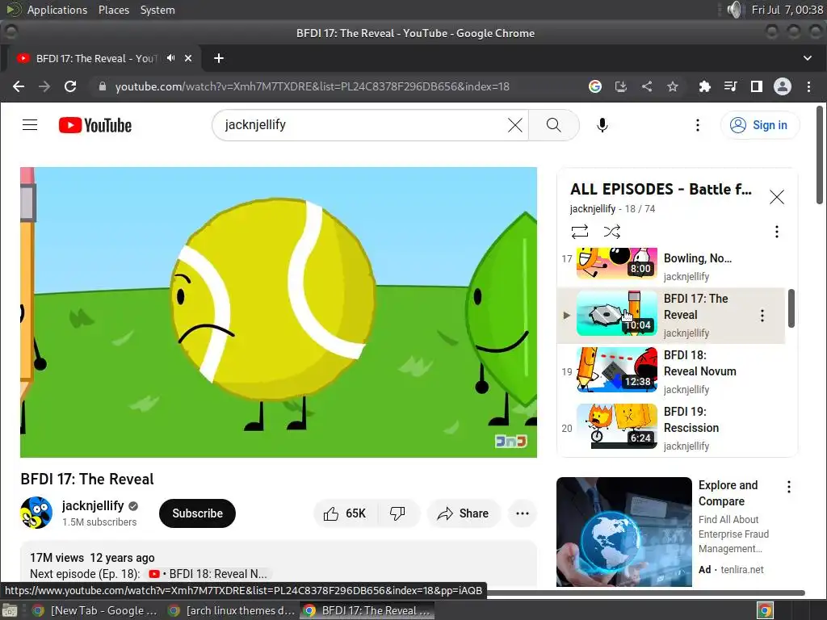Open the ALL EPISODES playlist title

click(x=661, y=189)
